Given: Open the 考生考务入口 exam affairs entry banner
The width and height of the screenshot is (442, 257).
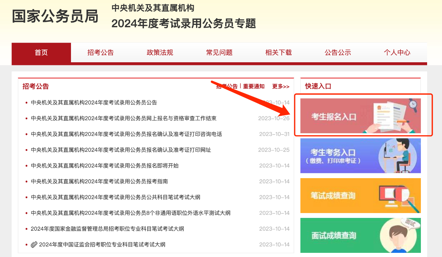Looking at the screenshot, I should [360, 156].
